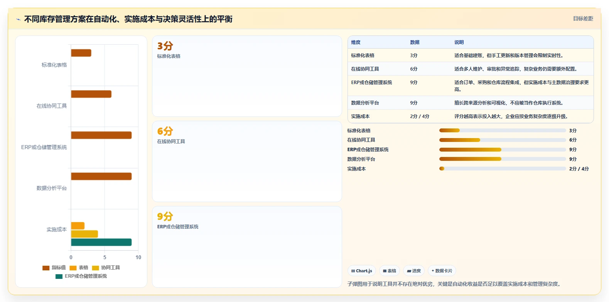
Task: Click the 在线协同工具 y-axis label in chart
Action: coord(52,106)
